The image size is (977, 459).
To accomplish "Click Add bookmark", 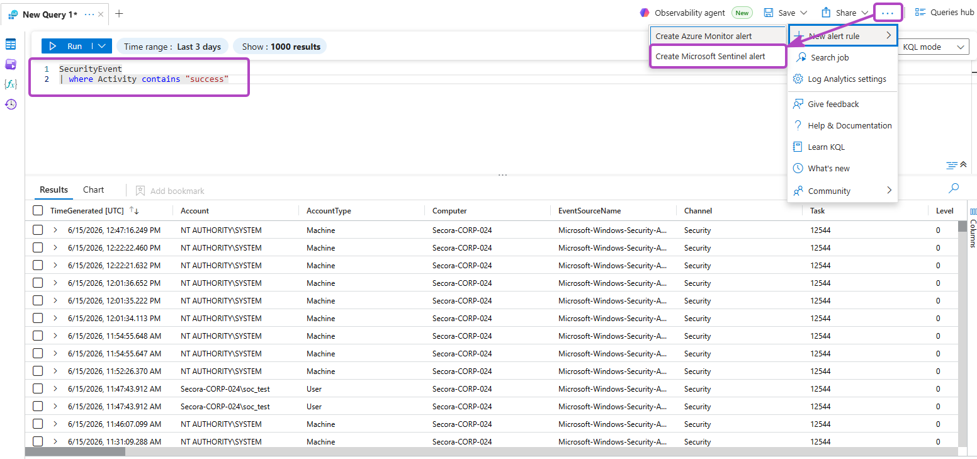I will click(x=170, y=191).
